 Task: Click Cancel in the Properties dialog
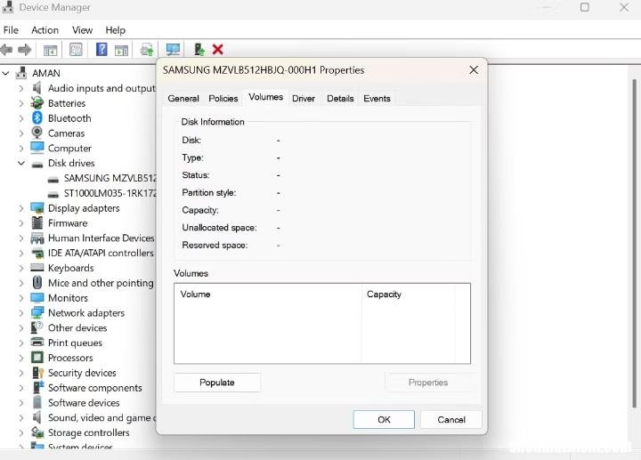(x=451, y=420)
